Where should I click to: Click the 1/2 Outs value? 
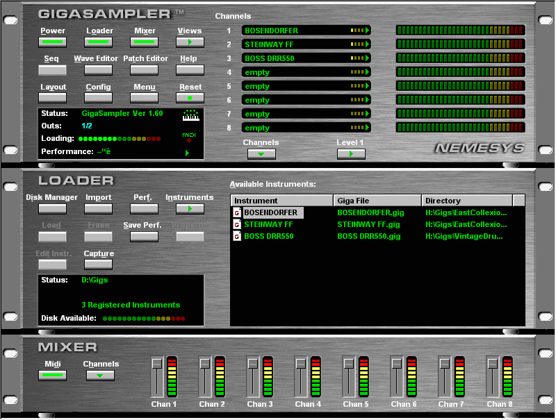86,126
